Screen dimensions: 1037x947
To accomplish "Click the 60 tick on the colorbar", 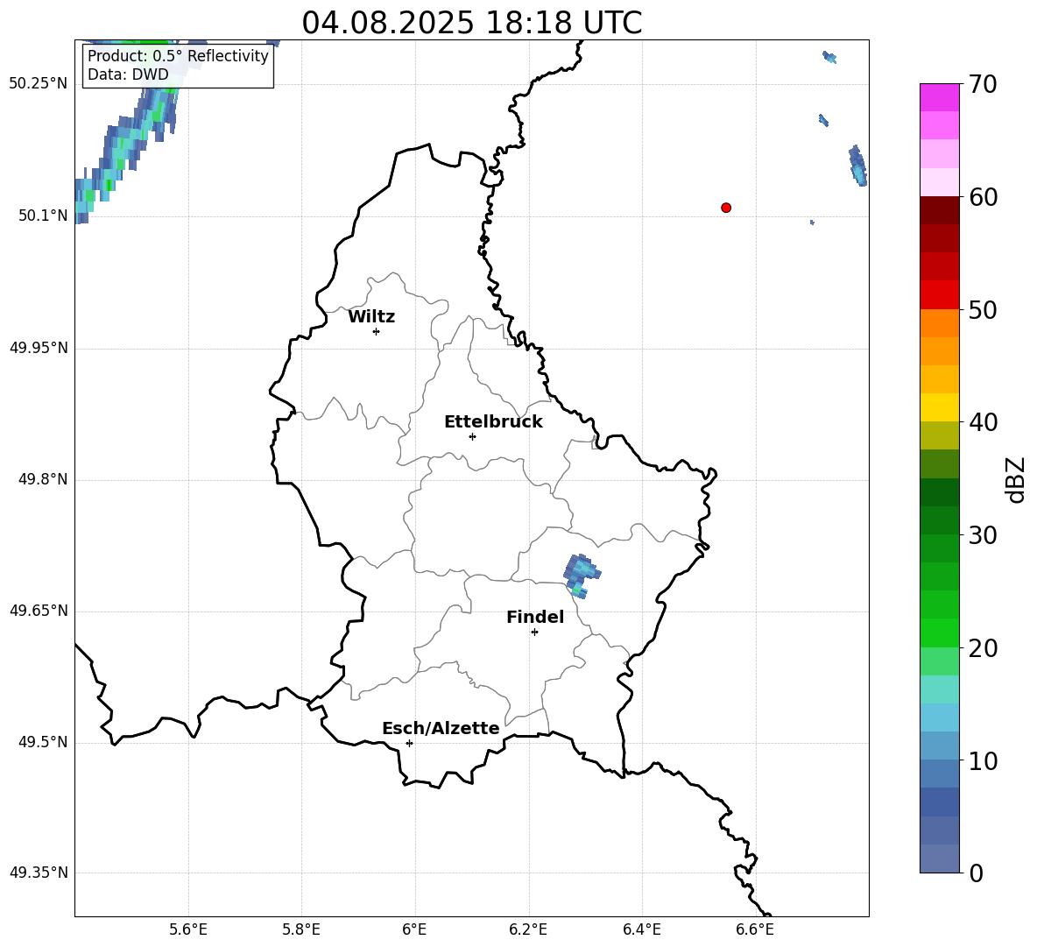I will click(983, 197).
